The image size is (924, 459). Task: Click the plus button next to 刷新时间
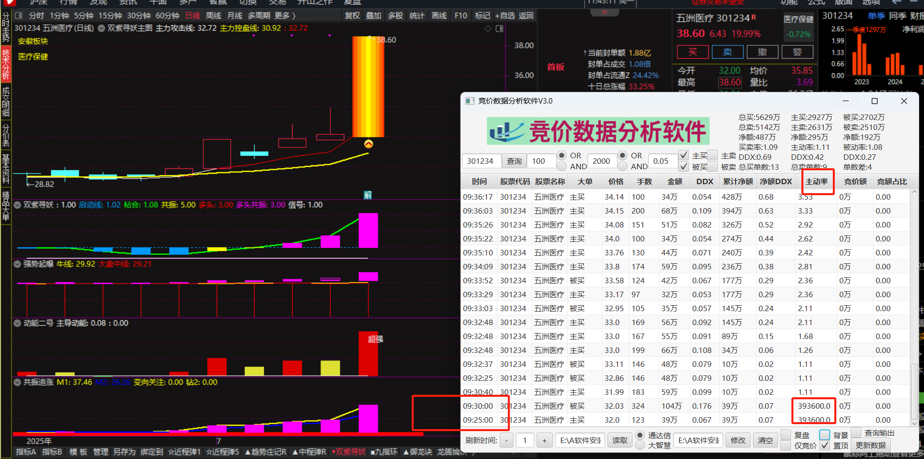(544, 440)
